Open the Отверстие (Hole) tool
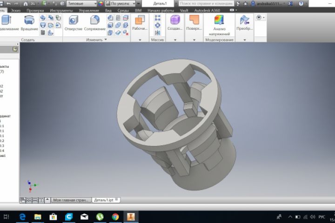This screenshot has height=223, width=335. (74, 23)
